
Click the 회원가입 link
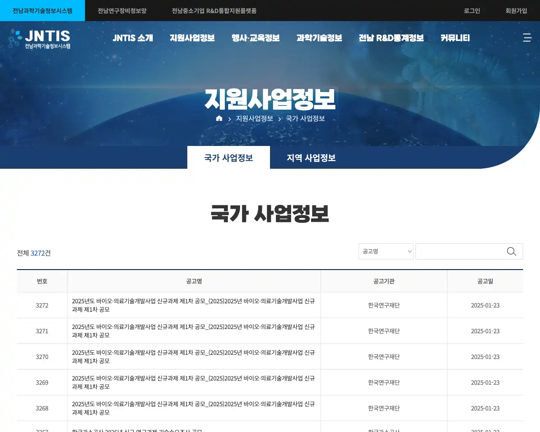(516, 11)
